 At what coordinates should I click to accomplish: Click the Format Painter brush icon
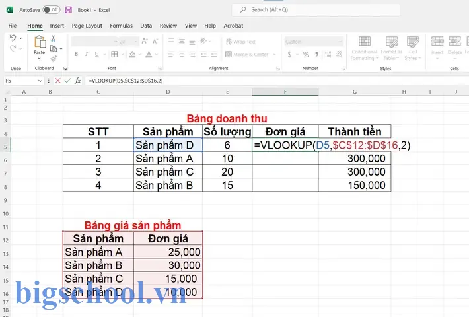click(54, 58)
